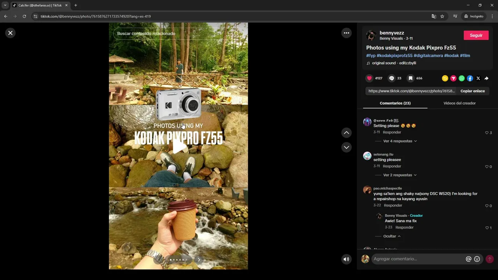Reply to setenang itu's comment via Responder
The height and width of the screenshot is (280, 498).
(392, 166)
